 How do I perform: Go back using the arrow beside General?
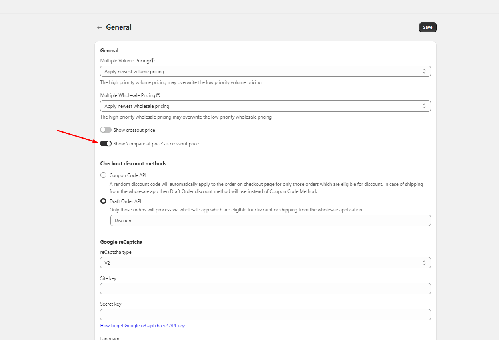click(100, 27)
